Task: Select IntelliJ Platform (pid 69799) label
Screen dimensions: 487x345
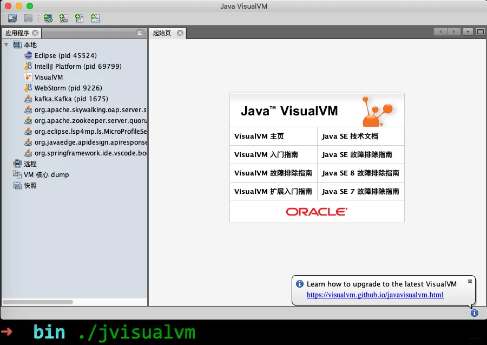Action: pyautogui.click(x=78, y=67)
